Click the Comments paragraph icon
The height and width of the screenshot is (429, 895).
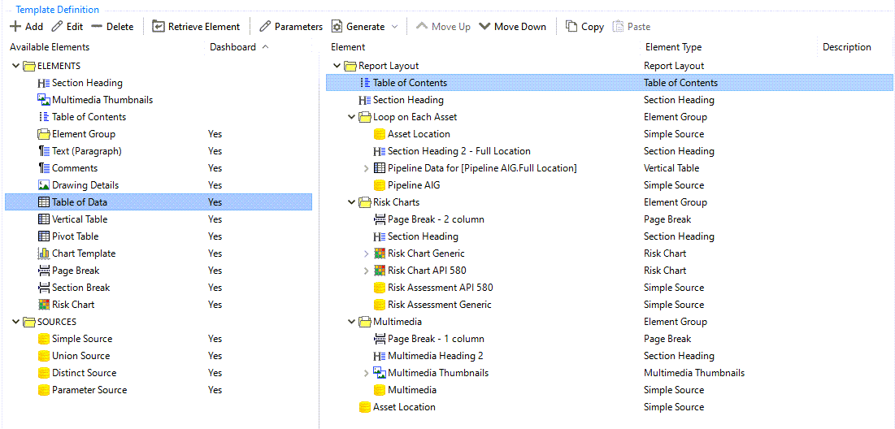[x=43, y=168]
